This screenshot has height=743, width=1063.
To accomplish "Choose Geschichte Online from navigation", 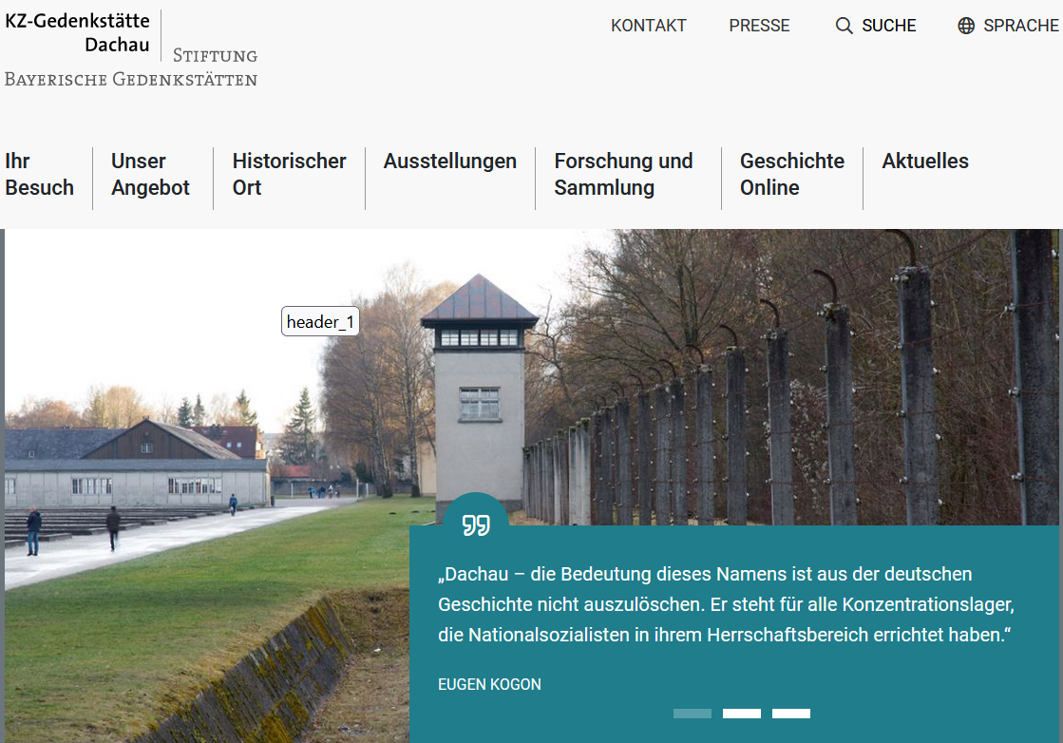I will 791,174.
